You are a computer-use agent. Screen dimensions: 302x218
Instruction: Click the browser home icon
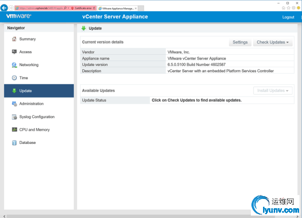click(283, 8)
